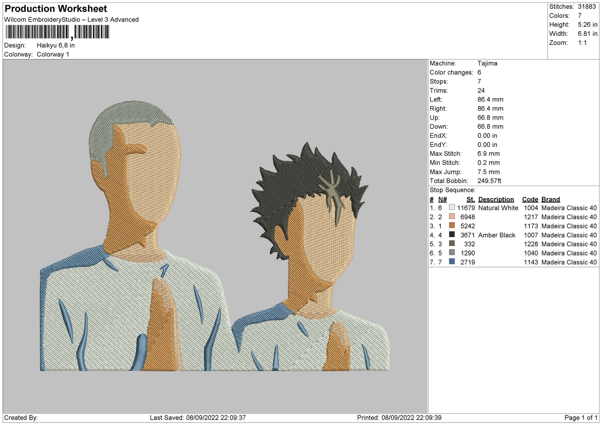
Task: Click the Max Stitch value 6.9 mm
Action: [x=489, y=154]
